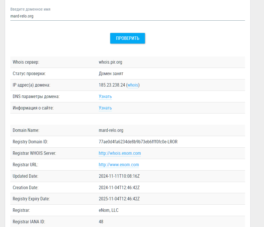Open the whois link next to IP address
This screenshot has height=227, width=264.
coord(133,85)
